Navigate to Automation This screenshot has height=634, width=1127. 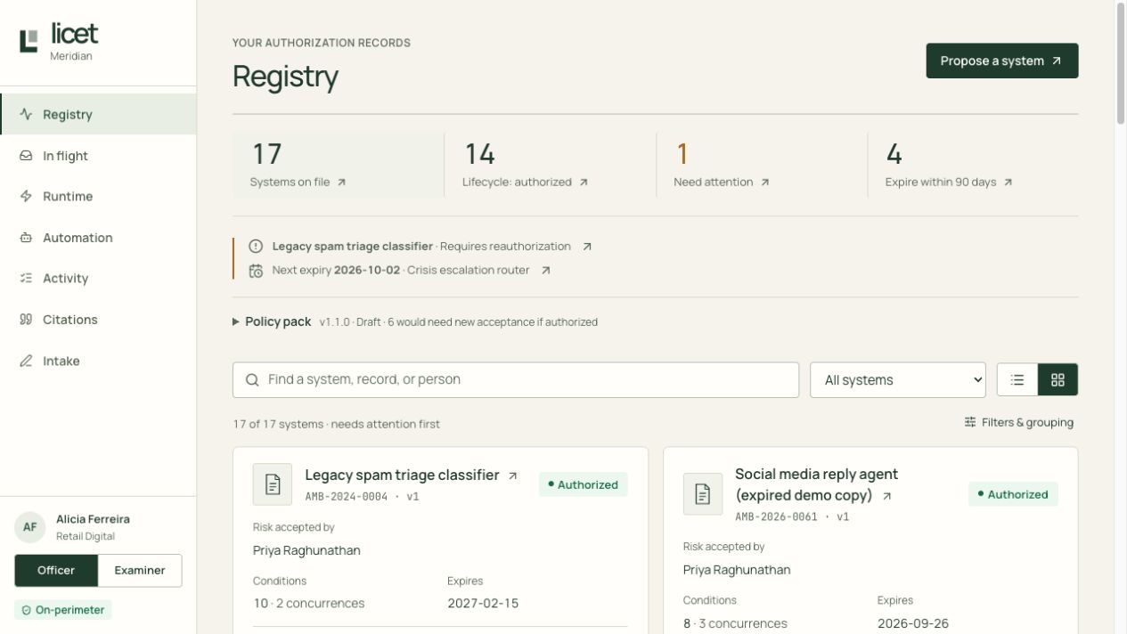point(98,238)
